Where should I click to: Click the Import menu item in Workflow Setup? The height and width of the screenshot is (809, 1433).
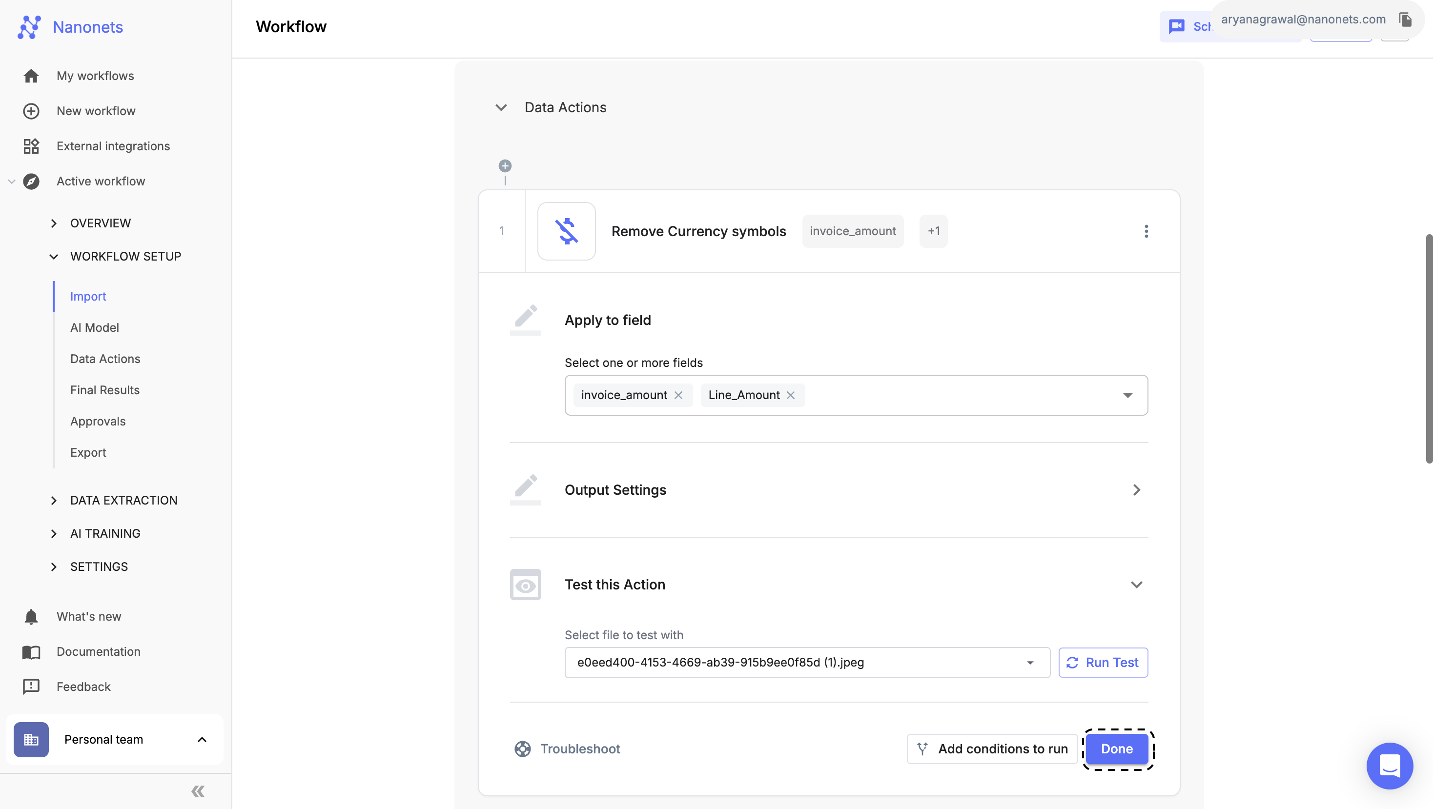point(87,295)
